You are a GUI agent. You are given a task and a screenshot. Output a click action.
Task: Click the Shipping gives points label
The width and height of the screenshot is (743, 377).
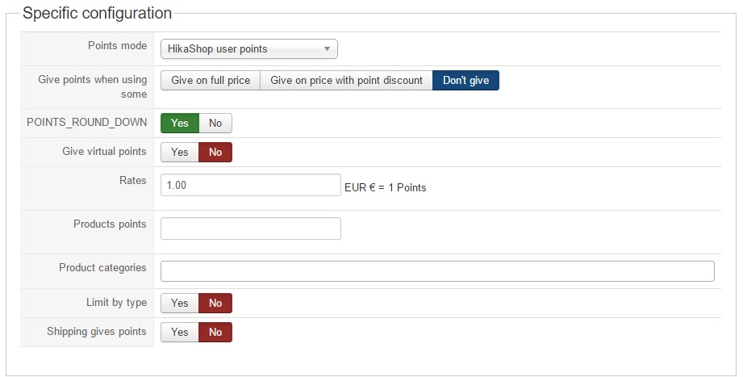click(97, 331)
